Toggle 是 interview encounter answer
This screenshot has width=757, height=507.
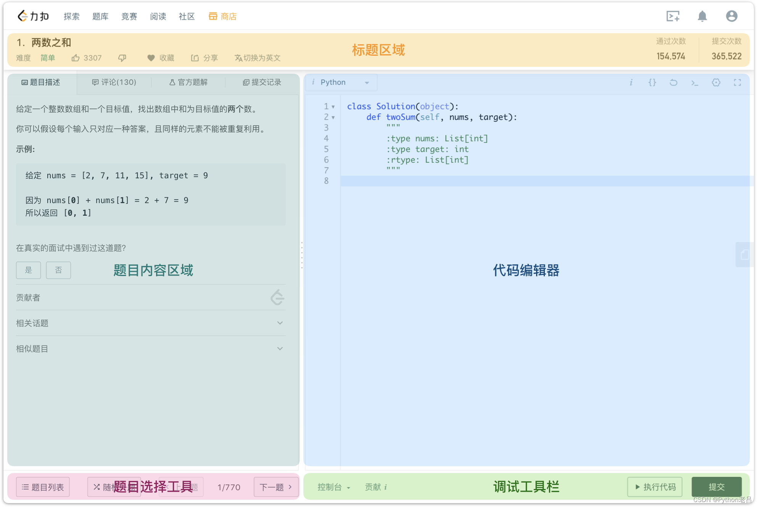point(28,270)
